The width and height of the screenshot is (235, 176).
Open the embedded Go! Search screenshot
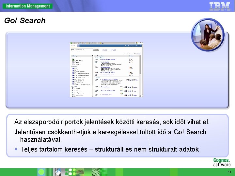[x=106, y=69]
